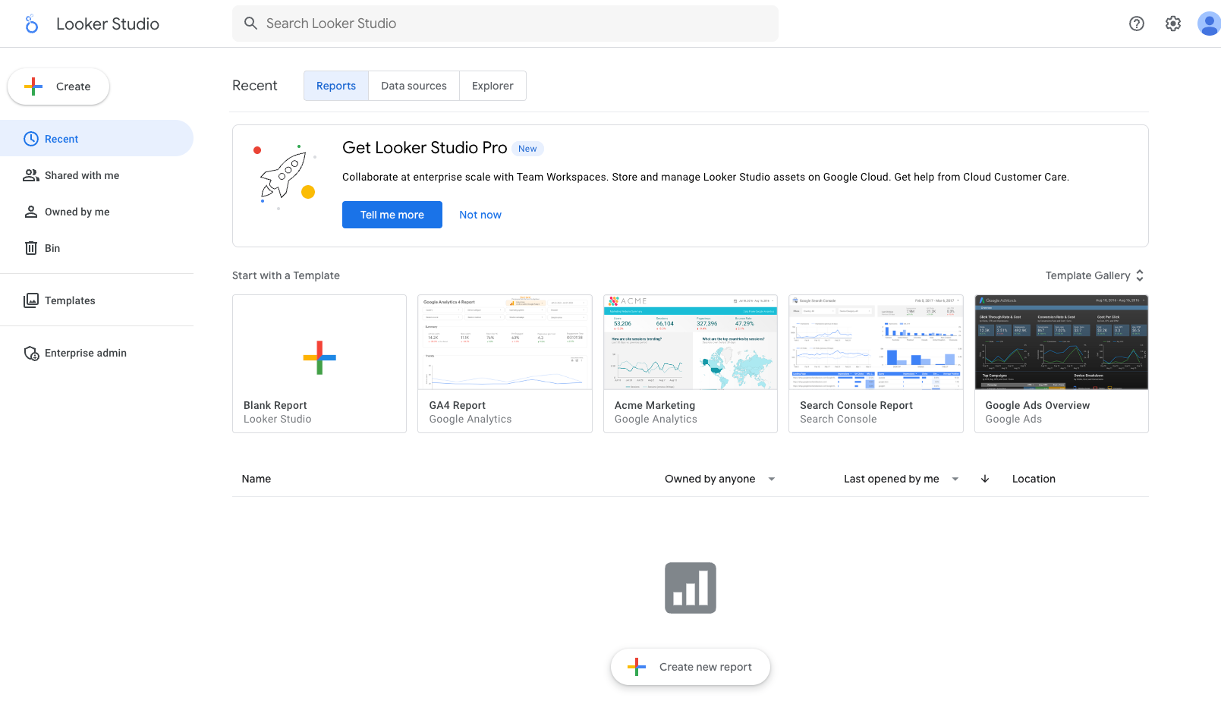Screen dimensions: 1221x723
Task: Click the Recent heading above the tabs
Action: [255, 86]
